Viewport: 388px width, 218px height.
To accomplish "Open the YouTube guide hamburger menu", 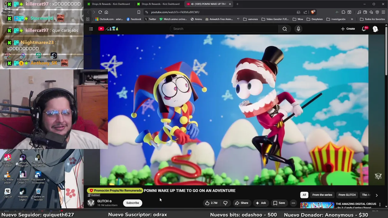I will (91, 29).
